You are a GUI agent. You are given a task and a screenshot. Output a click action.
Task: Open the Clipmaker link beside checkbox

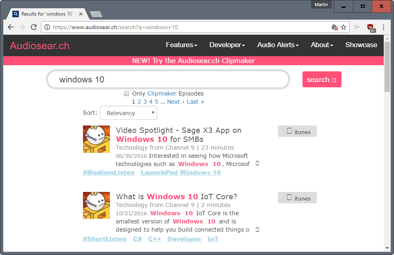pyautogui.click(x=162, y=93)
